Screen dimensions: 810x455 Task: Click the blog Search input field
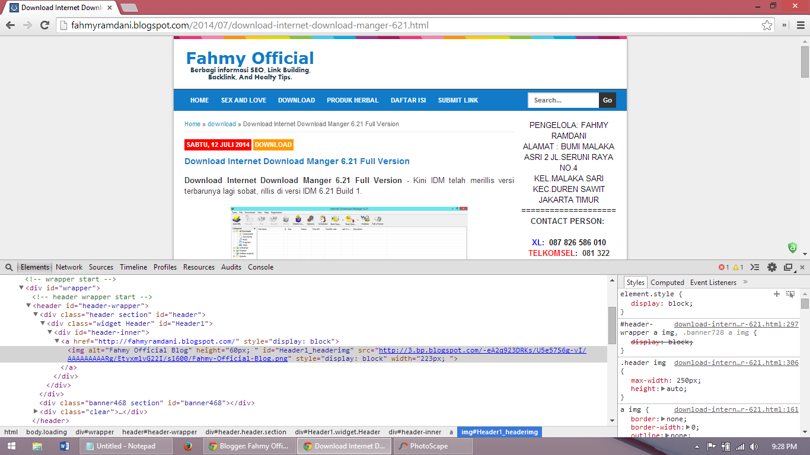(563, 100)
